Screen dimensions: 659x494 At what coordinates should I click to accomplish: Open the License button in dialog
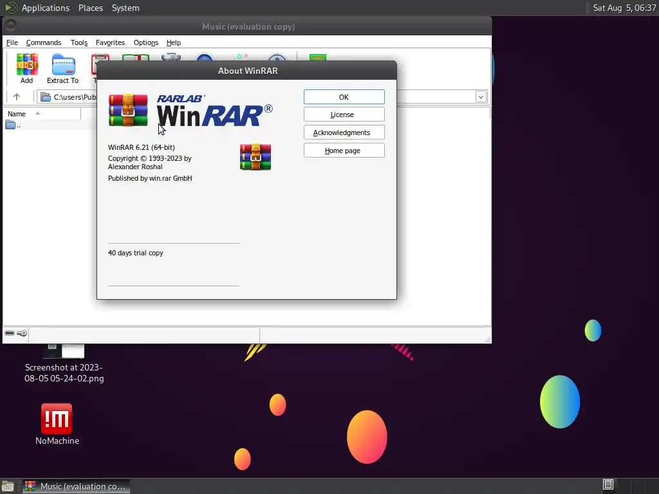pyautogui.click(x=344, y=114)
